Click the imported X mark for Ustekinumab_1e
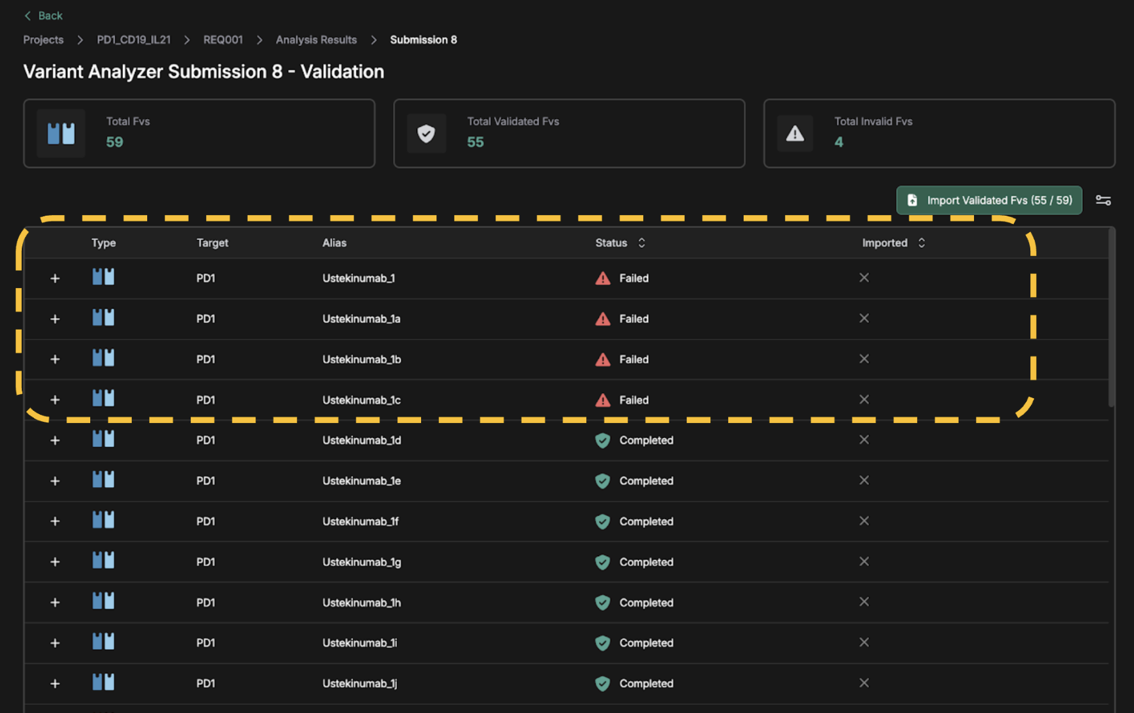This screenshot has height=713, width=1134. pyautogui.click(x=864, y=480)
